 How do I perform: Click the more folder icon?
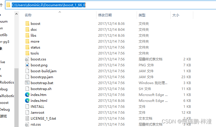(x=27, y=41)
